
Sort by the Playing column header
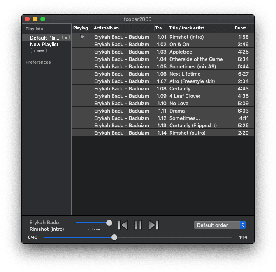pyautogui.click(x=83, y=28)
